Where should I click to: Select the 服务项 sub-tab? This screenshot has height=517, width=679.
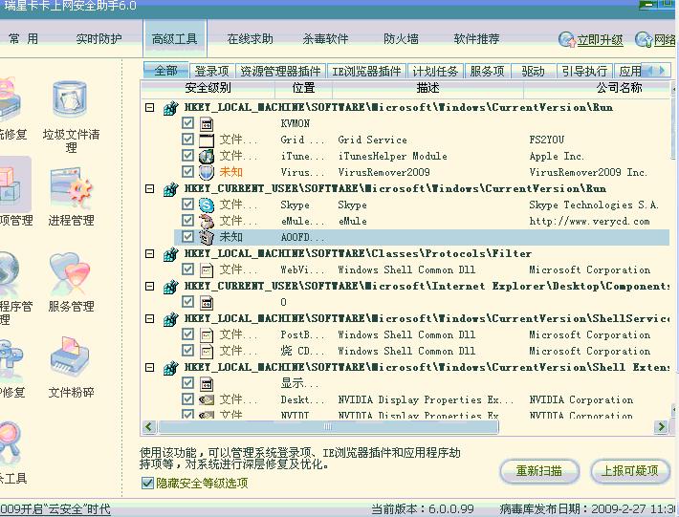(x=487, y=71)
